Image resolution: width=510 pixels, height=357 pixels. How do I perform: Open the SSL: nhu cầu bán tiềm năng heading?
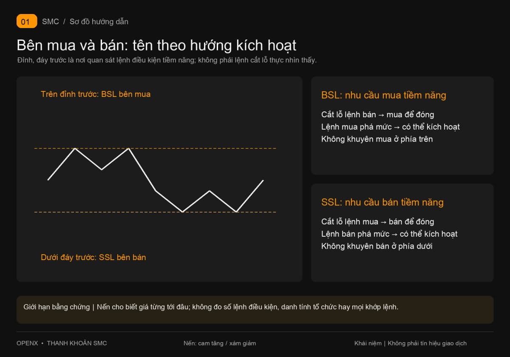[x=382, y=202]
